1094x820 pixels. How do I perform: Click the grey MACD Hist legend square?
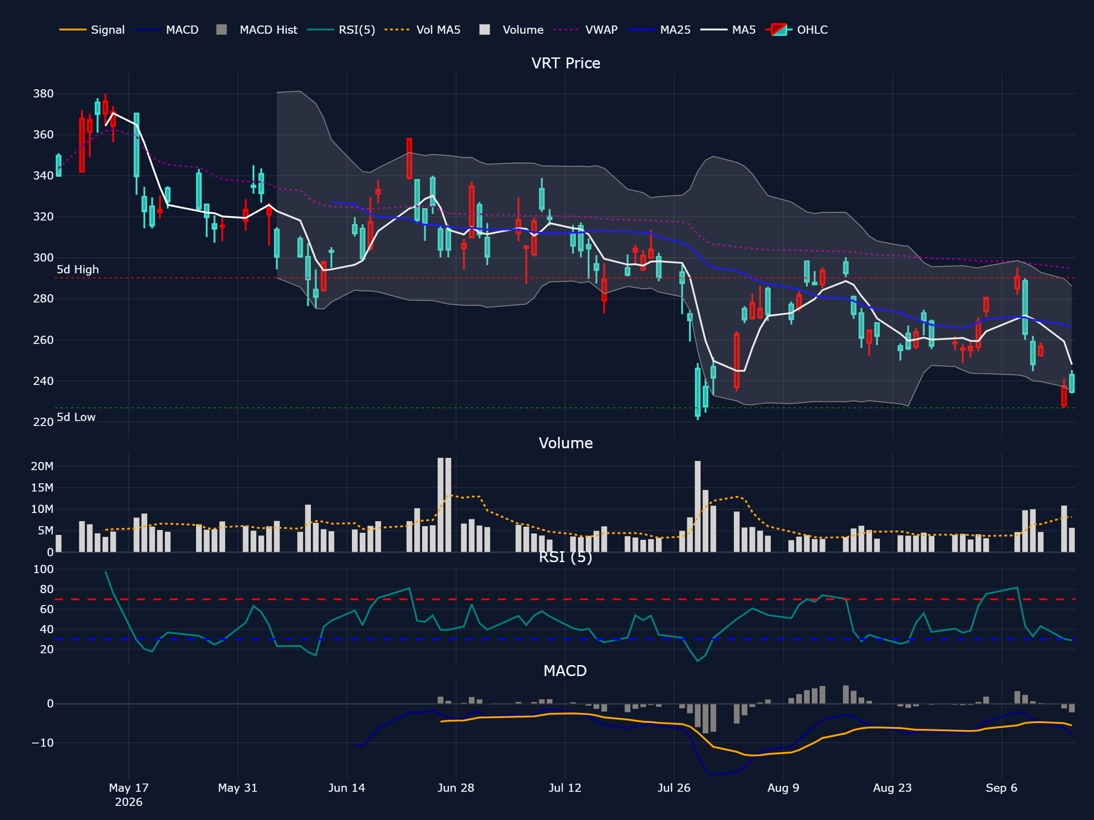pos(222,30)
